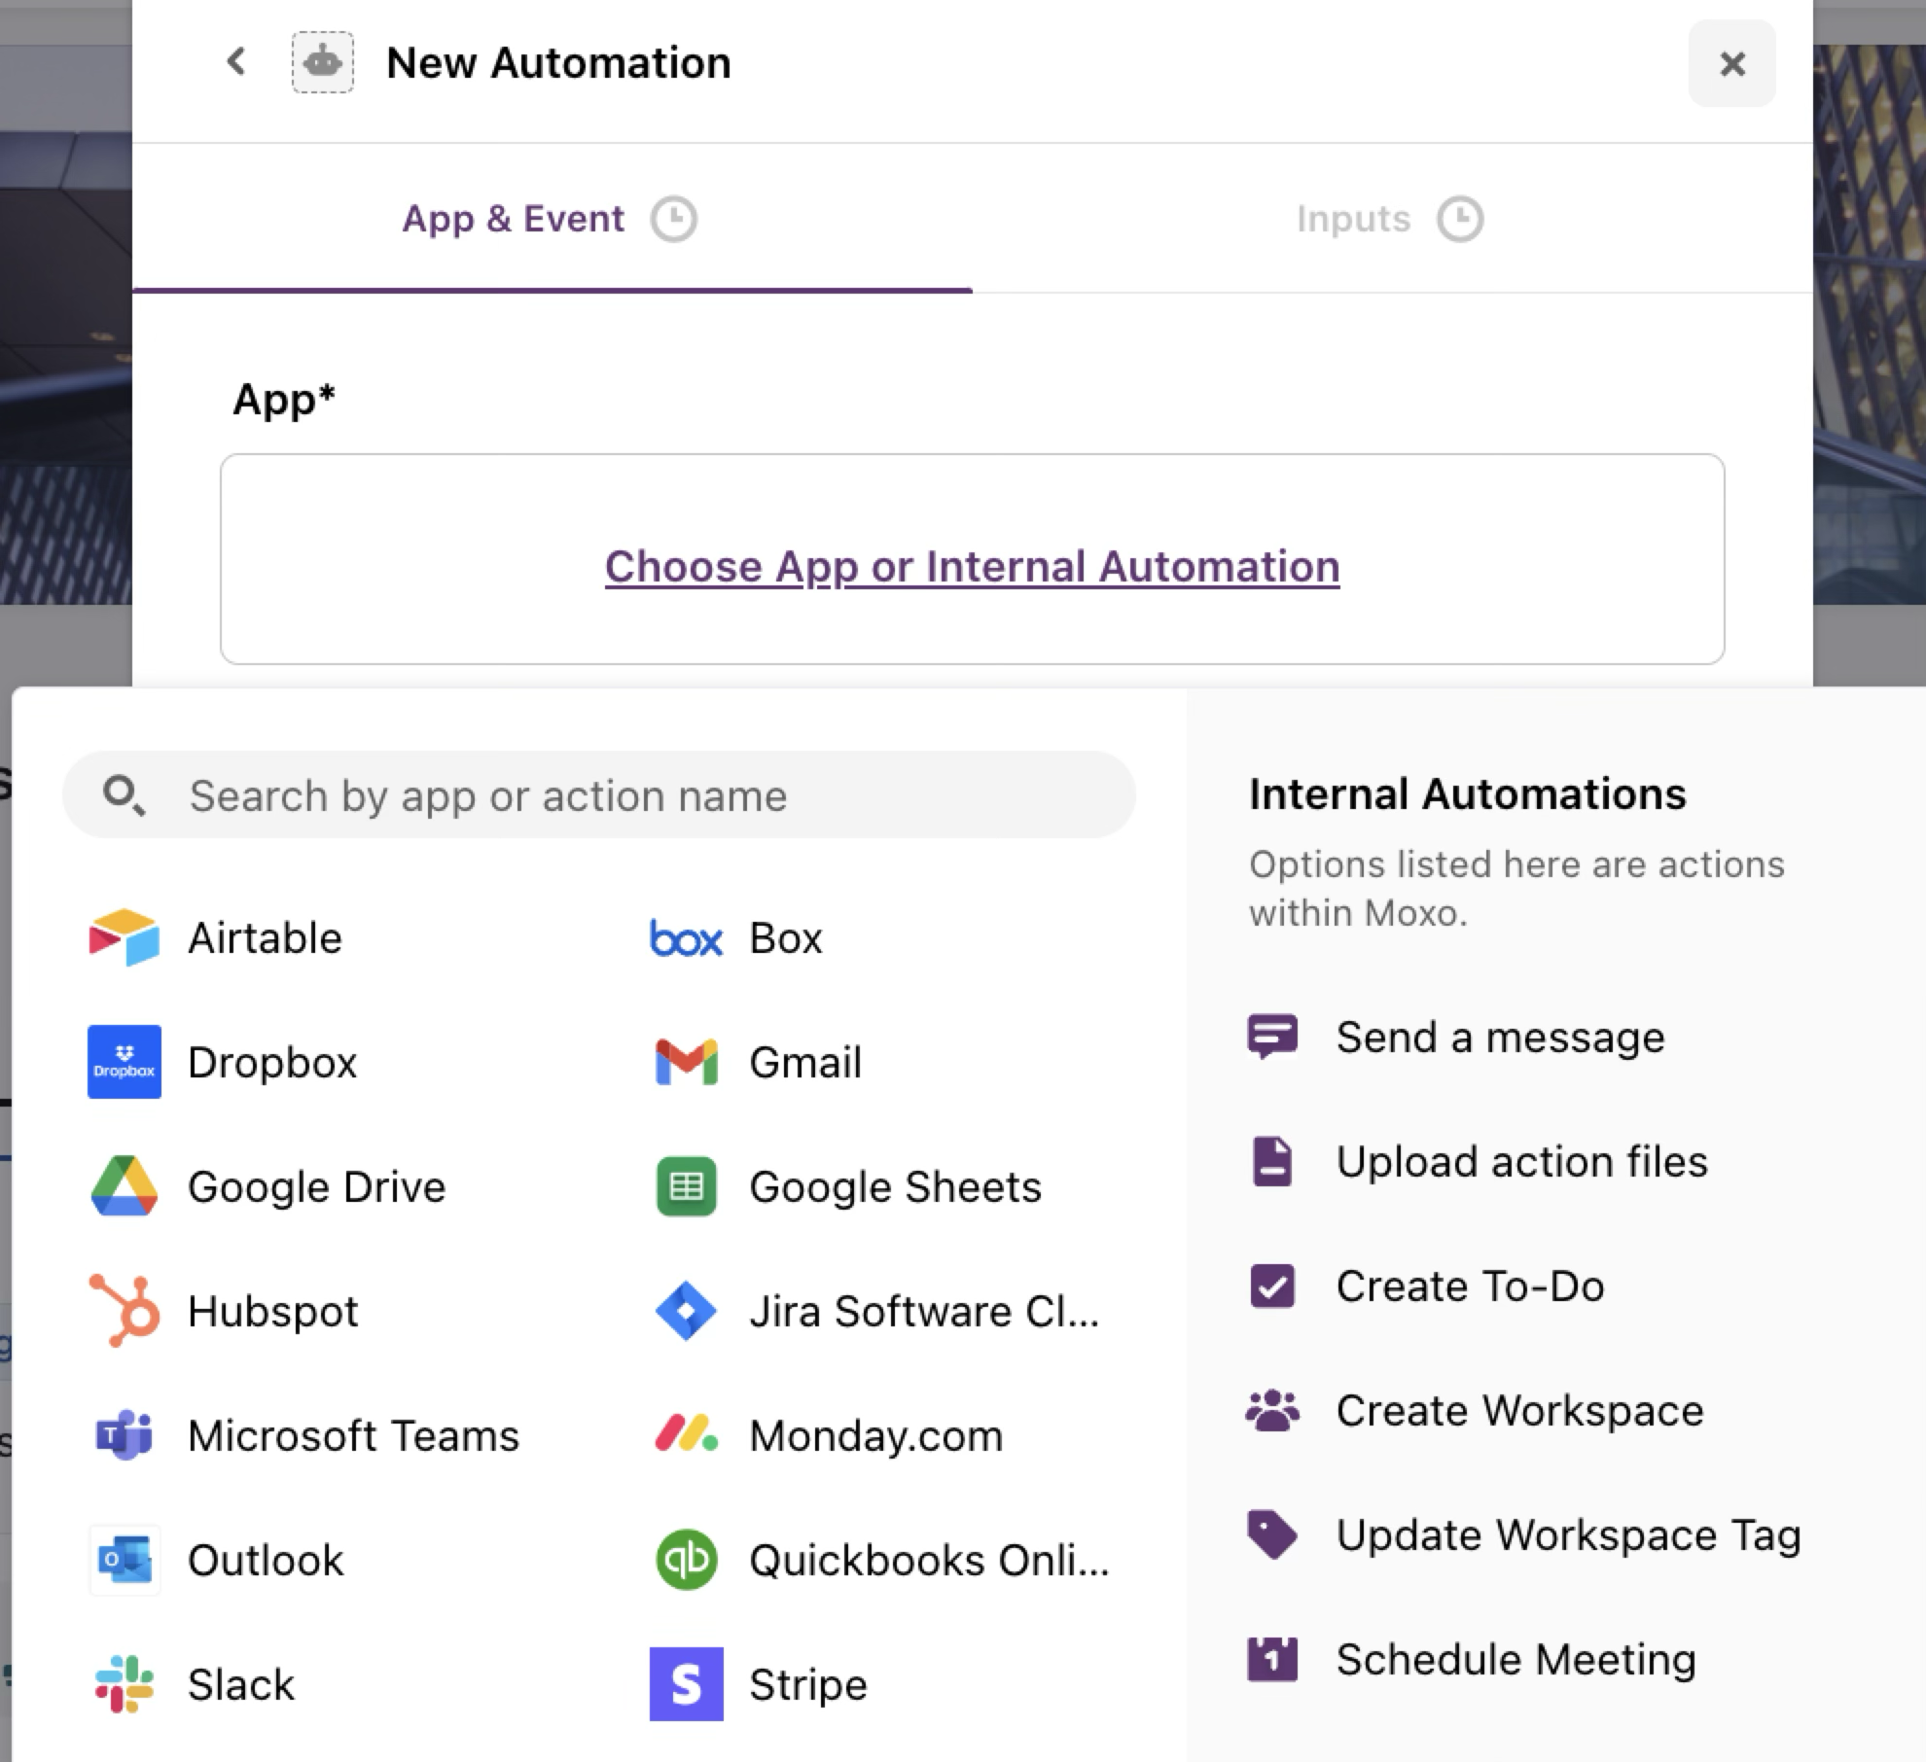
Task: Switch to the App & Event tab
Action: tap(552, 219)
